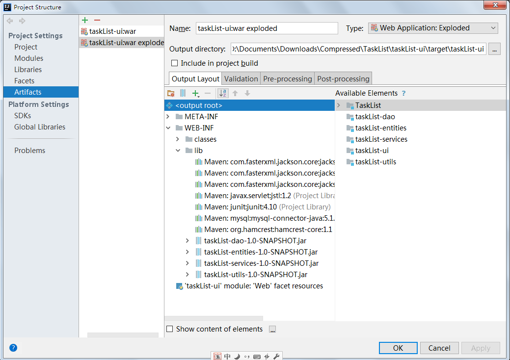
Task: Enable Include in project build
Action: click(175, 63)
